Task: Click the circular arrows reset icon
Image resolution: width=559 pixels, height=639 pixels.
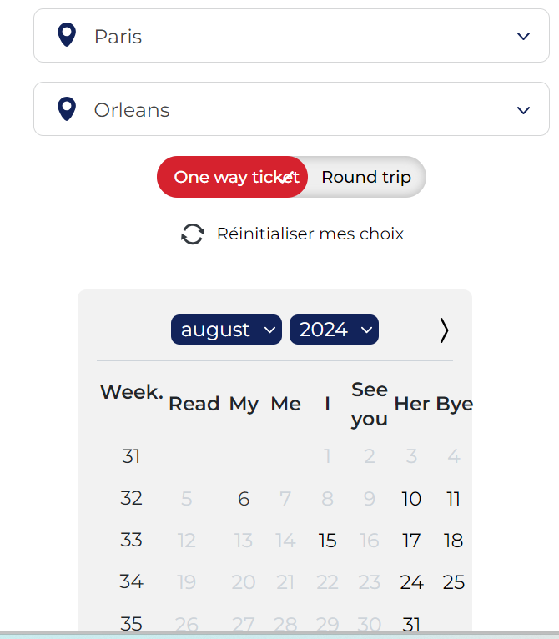Action: click(193, 234)
